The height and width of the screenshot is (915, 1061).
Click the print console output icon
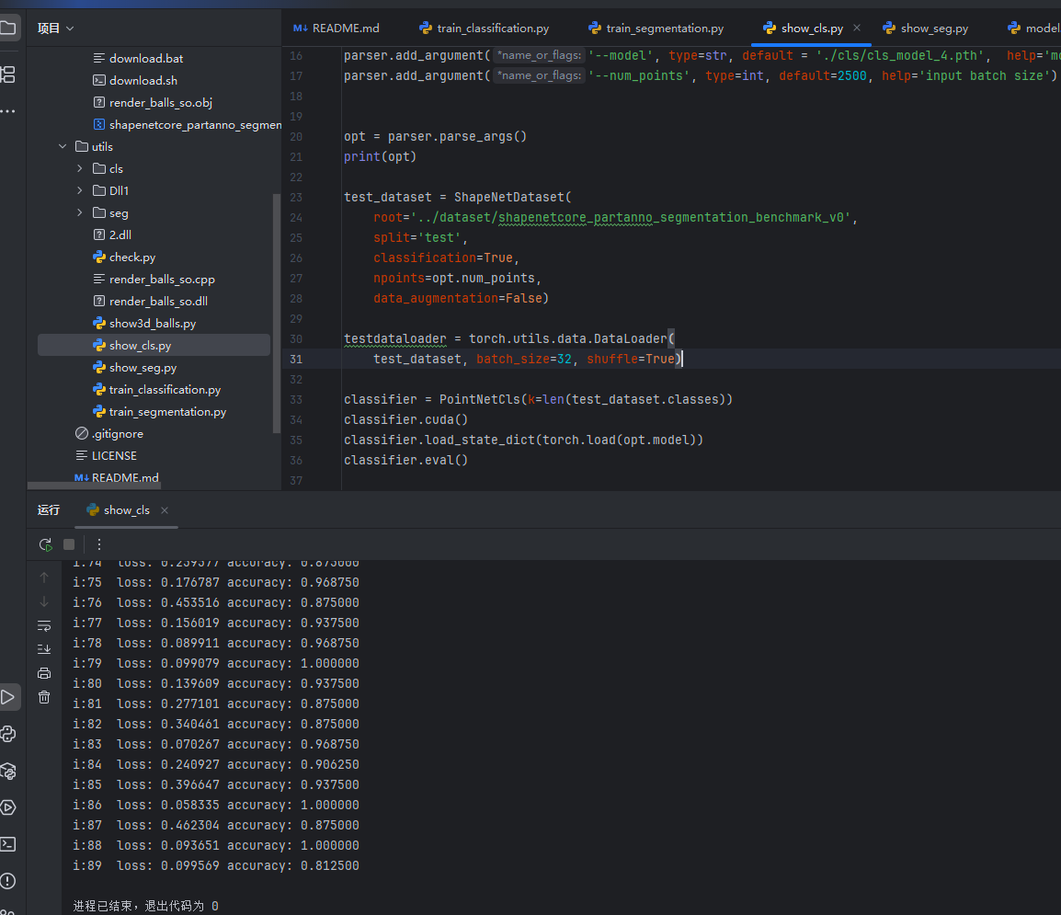[x=44, y=673]
